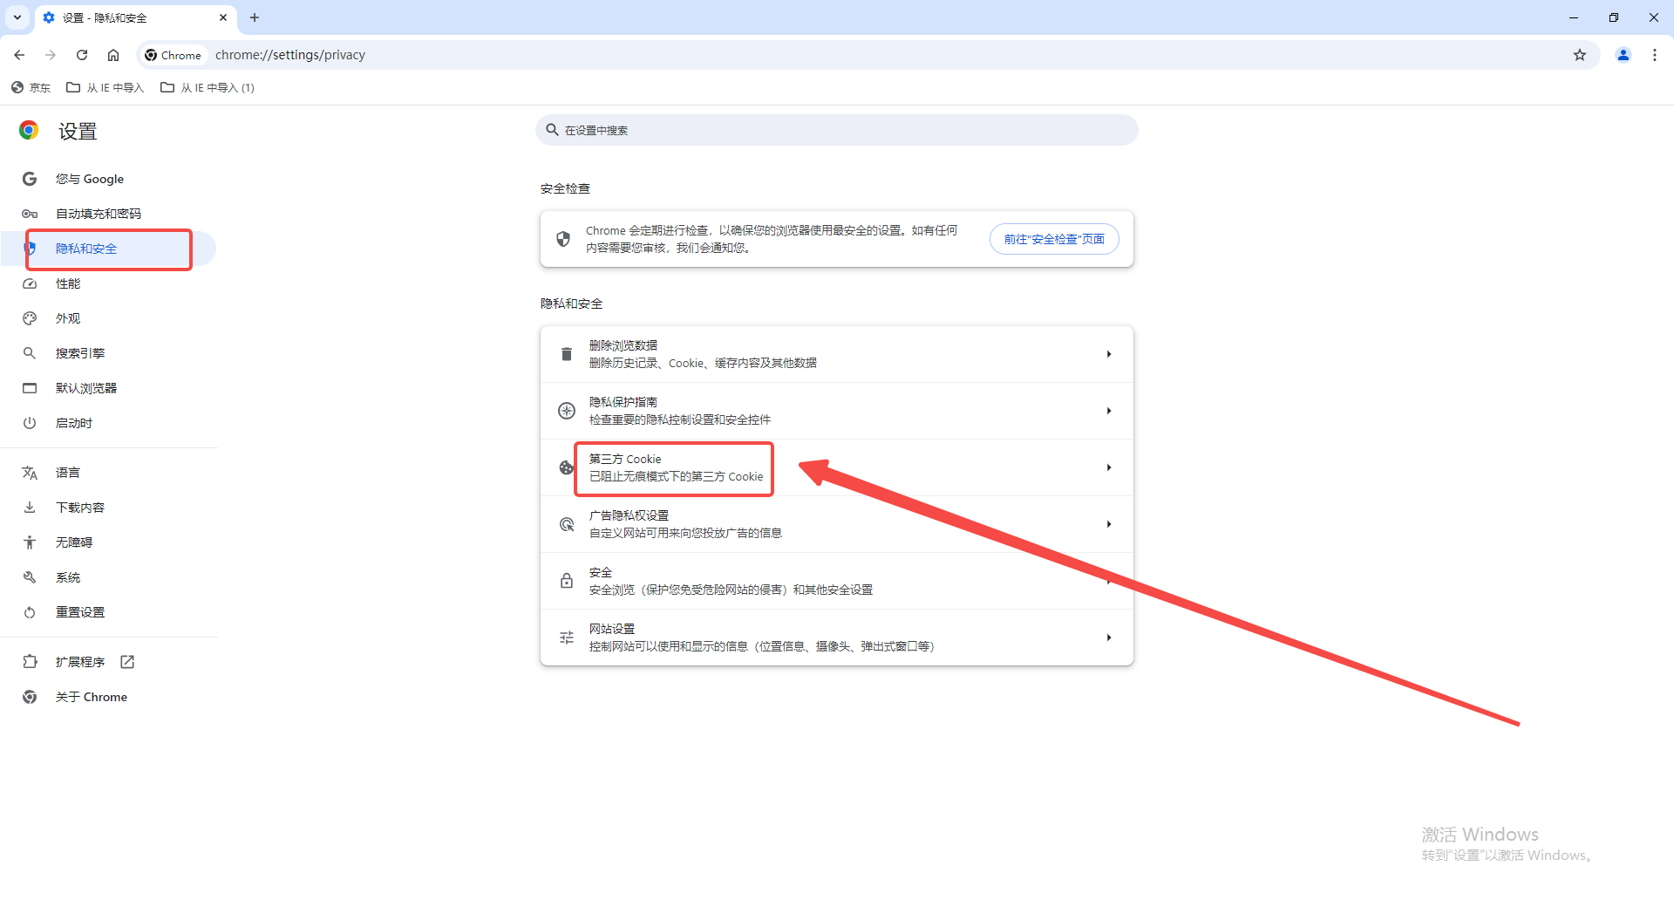Viewport: 1674px width, 907px height.
Task: Open 第三方 Cookie settings
Action: coord(837,467)
